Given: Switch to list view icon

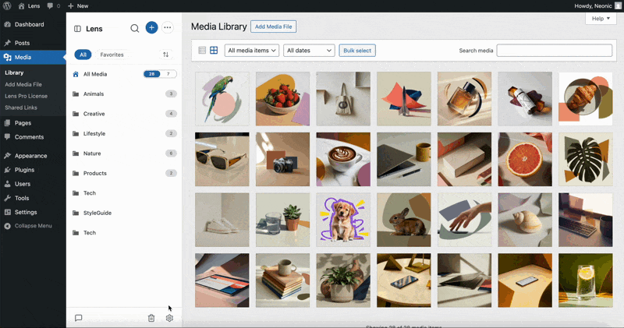Looking at the screenshot, I should click(202, 50).
